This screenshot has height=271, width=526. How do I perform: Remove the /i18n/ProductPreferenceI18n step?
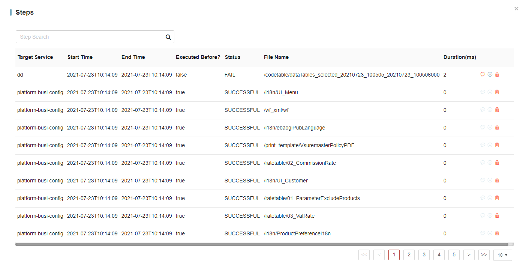(x=497, y=233)
